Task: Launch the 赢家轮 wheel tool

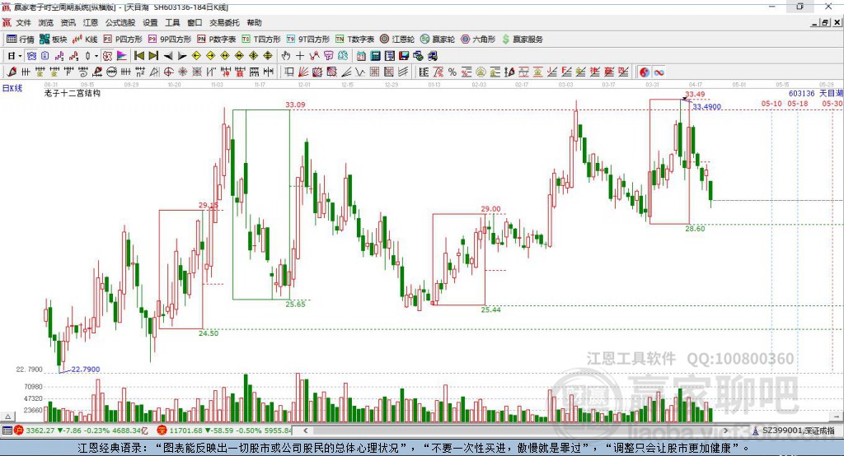Action: coord(438,40)
